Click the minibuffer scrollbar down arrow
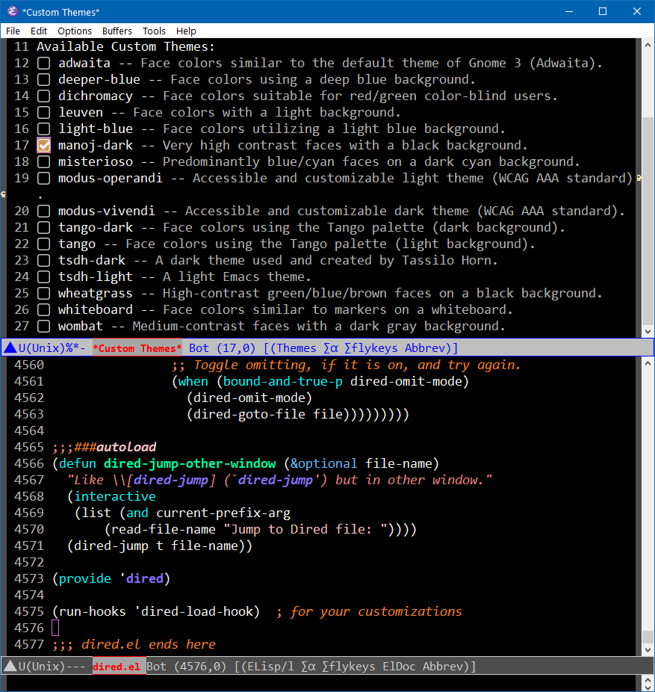 click(648, 688)
